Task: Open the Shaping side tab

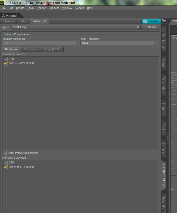Action: [164, 108]
